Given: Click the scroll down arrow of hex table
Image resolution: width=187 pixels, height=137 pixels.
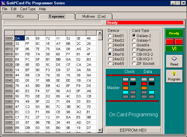Looking at the screenshot, I should coord(100,130).
